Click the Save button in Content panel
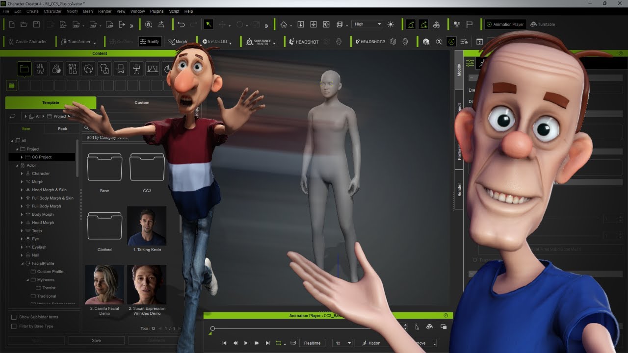 click(96, 340)
